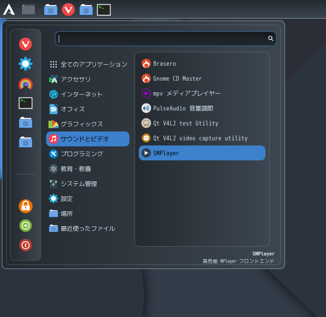
Task: Click the red power off icon
Action: click(x=26, y=245)
